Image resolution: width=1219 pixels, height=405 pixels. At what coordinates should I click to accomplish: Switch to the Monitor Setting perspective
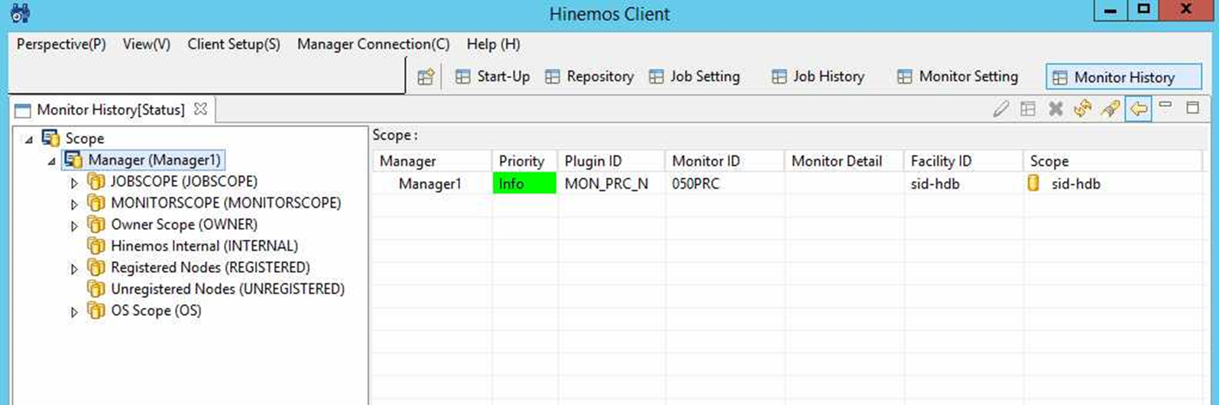pos(958,76)
